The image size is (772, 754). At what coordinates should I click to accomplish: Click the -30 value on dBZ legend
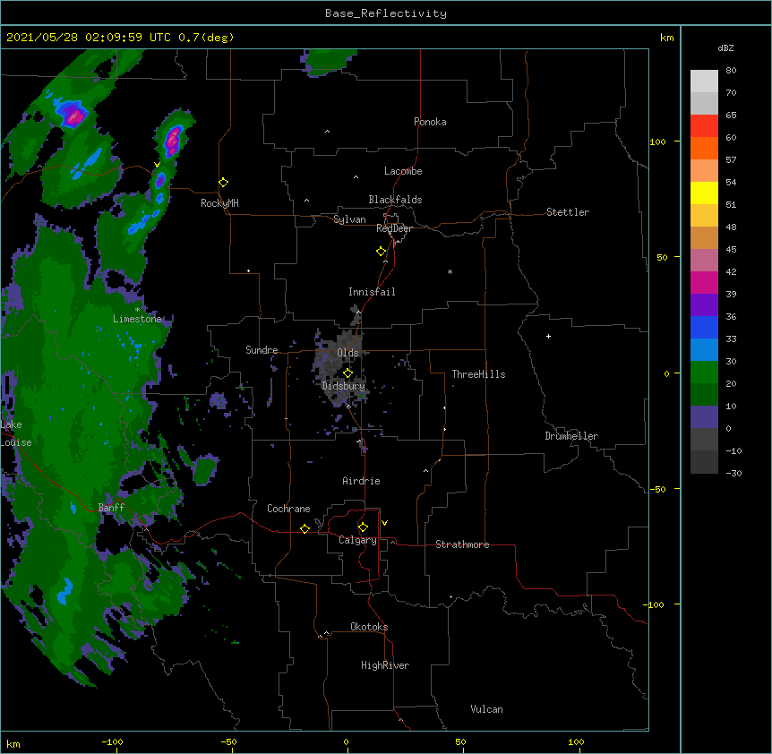tap(733, 473)
